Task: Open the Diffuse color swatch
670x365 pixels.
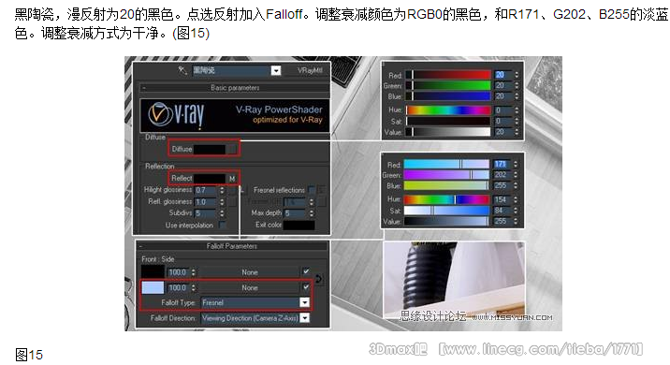Action: click(210, 149)
